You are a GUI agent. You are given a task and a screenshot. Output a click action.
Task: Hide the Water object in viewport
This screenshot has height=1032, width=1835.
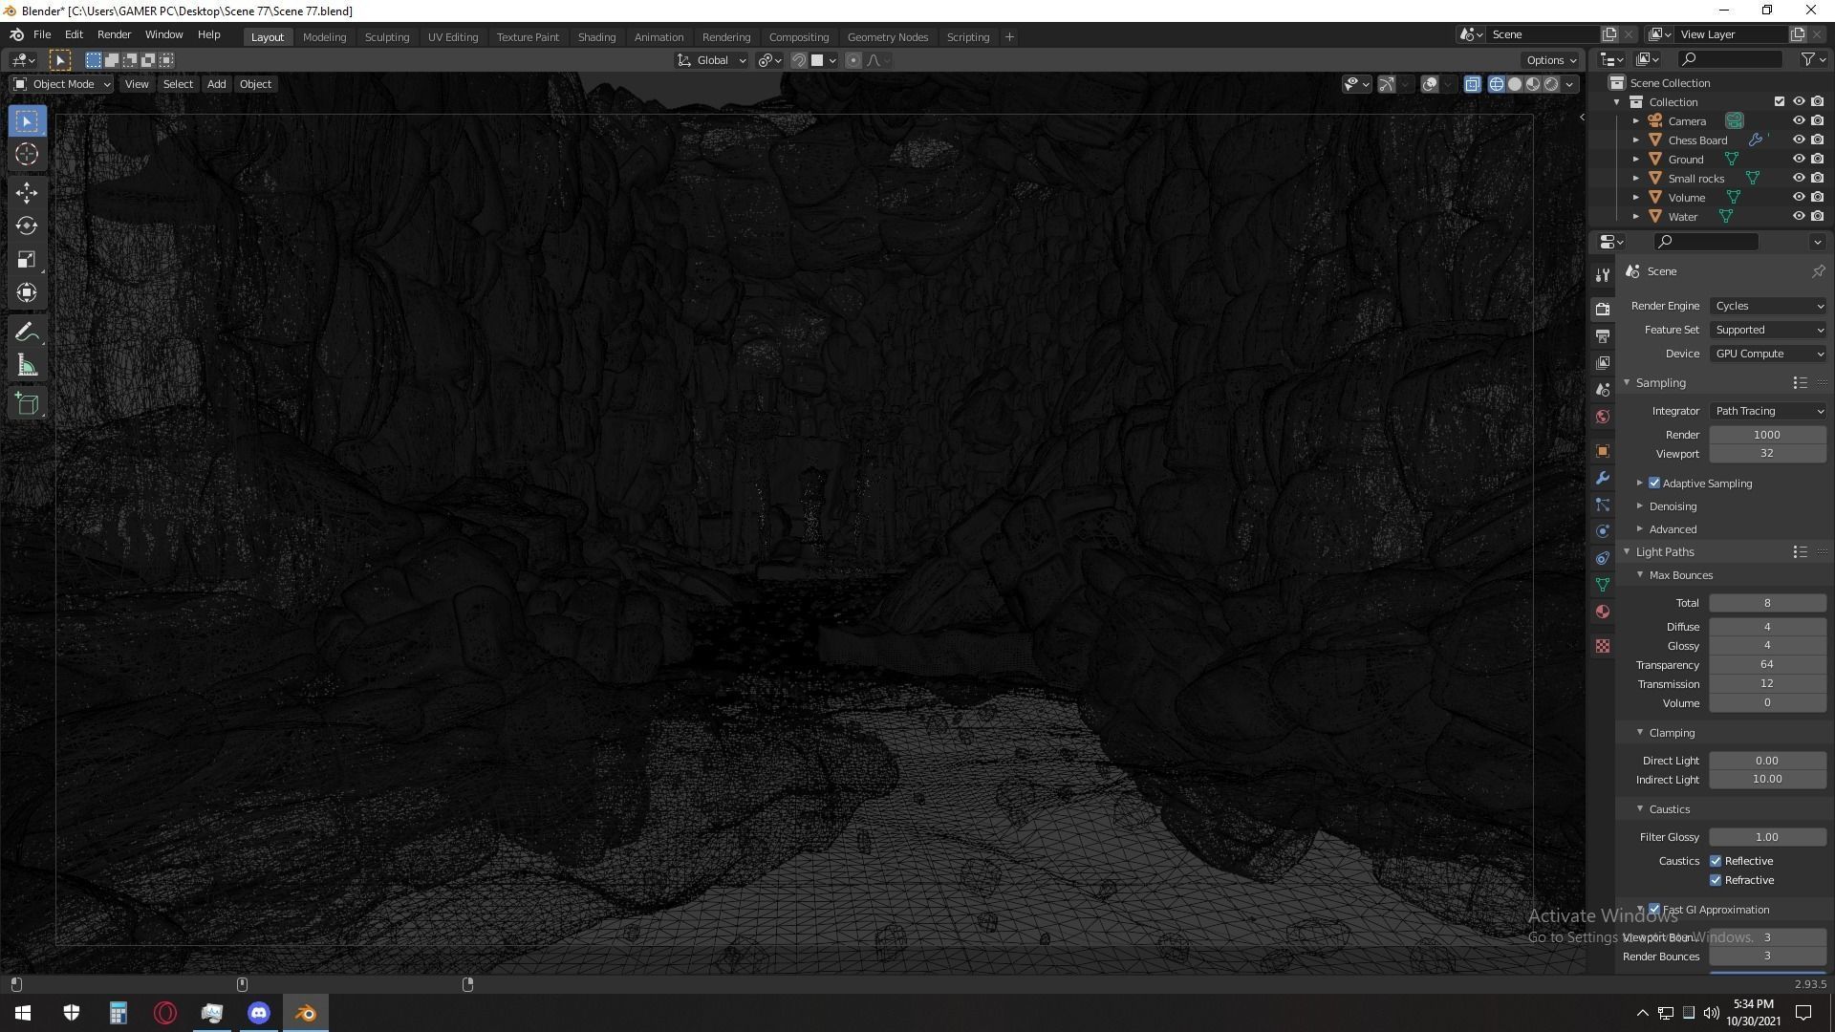point(1798,217)
